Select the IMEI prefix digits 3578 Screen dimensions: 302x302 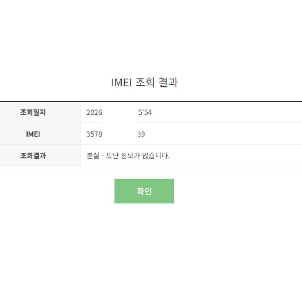(94, 134)
